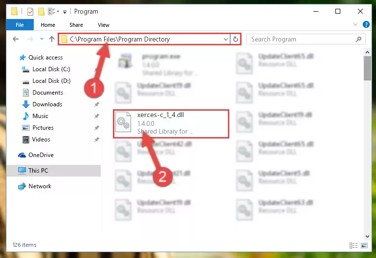Click the OneDrive cloud icon
376x258 pixels.
22,155
